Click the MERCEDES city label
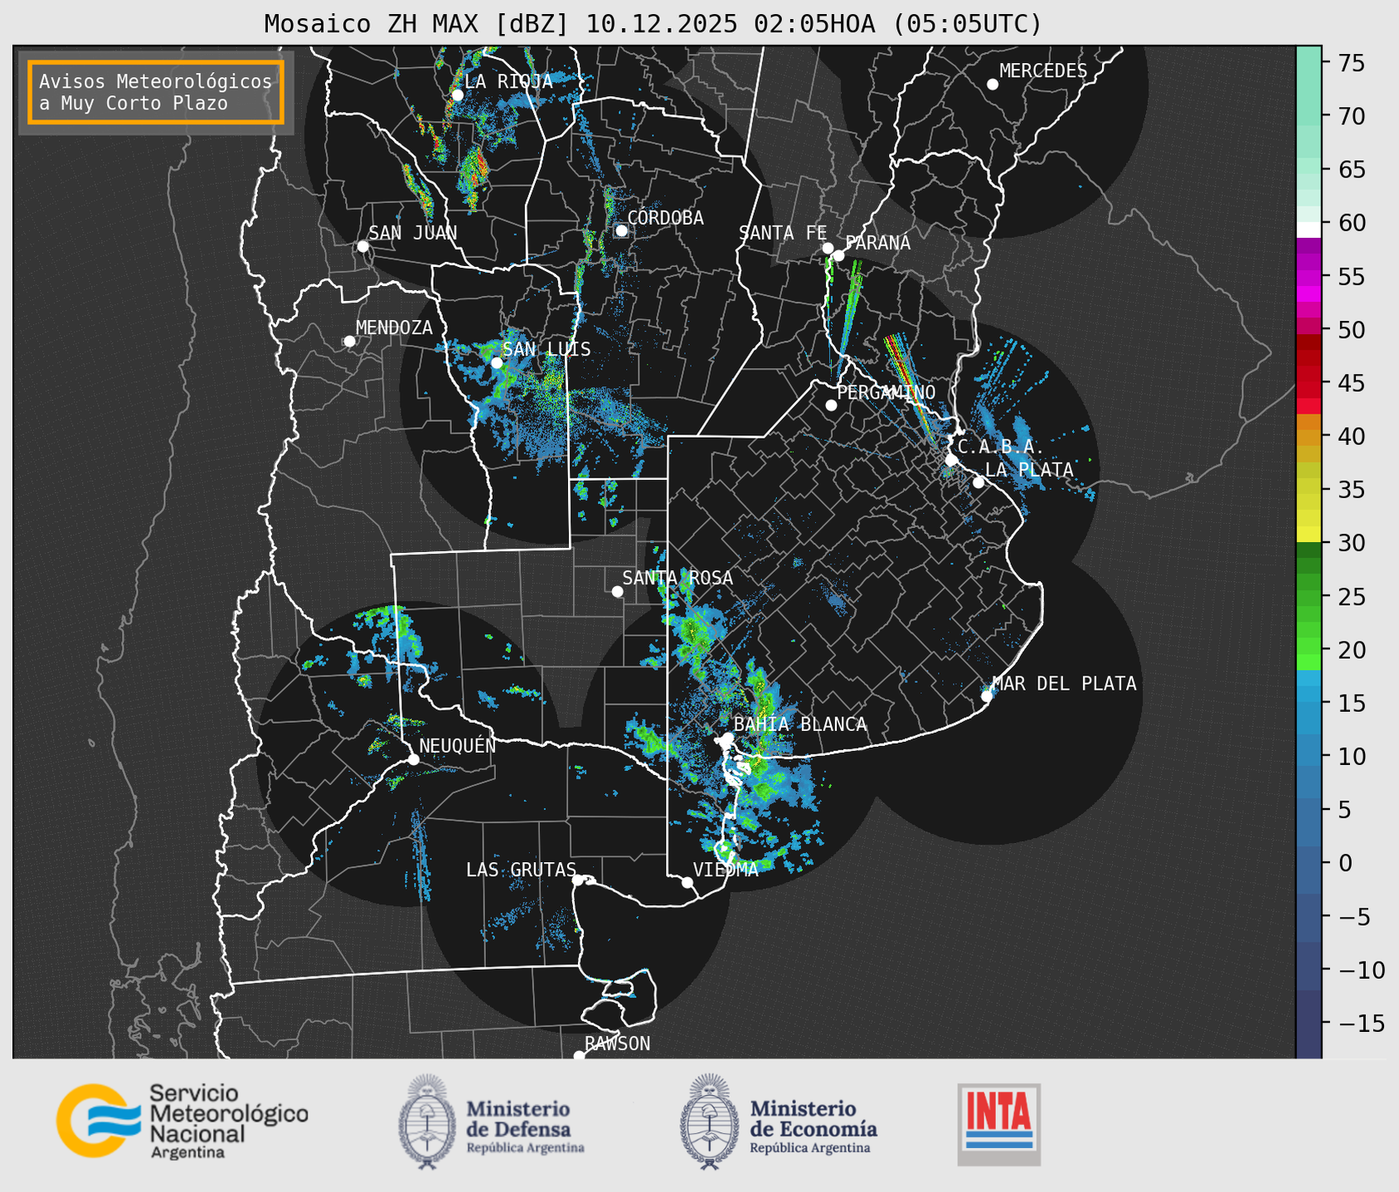This screenshot has width=1399, height=1192. pyautogui.click(x=1043, y=71)
